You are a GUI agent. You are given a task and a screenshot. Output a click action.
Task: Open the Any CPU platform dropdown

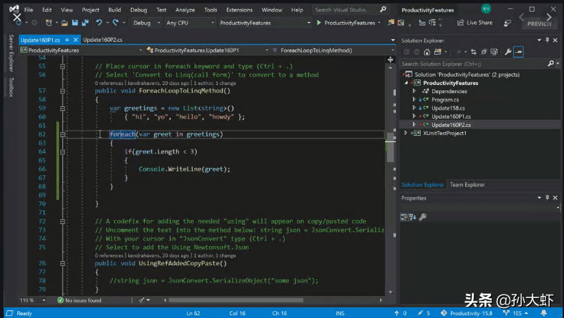pyautogui.click(x=189, y=23)
